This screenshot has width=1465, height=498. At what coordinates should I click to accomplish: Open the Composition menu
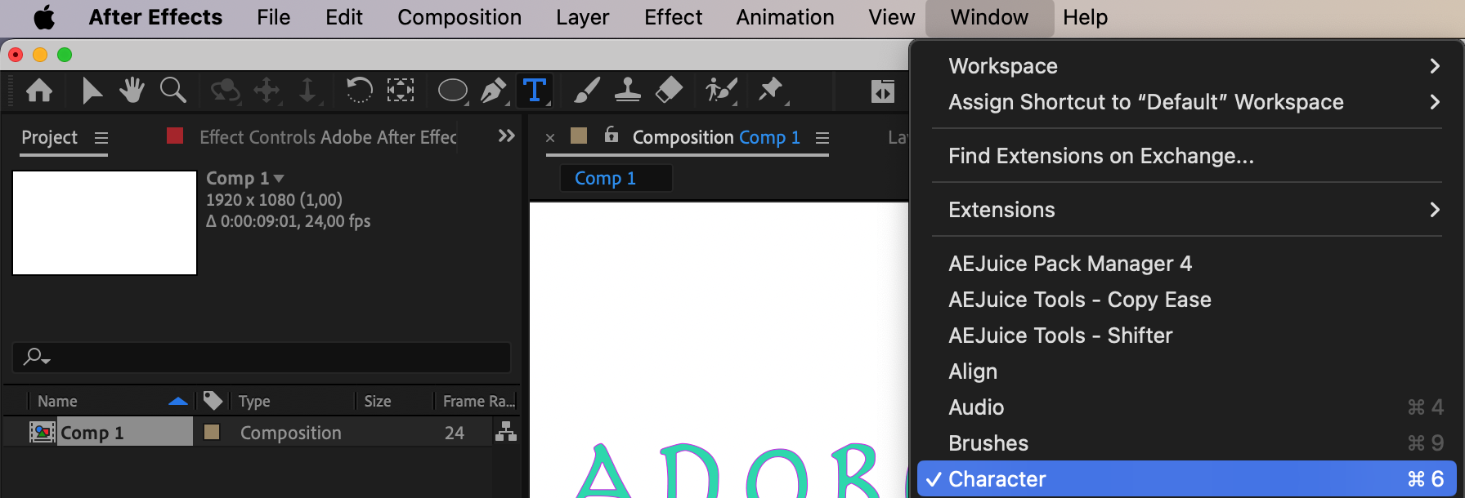459,17
